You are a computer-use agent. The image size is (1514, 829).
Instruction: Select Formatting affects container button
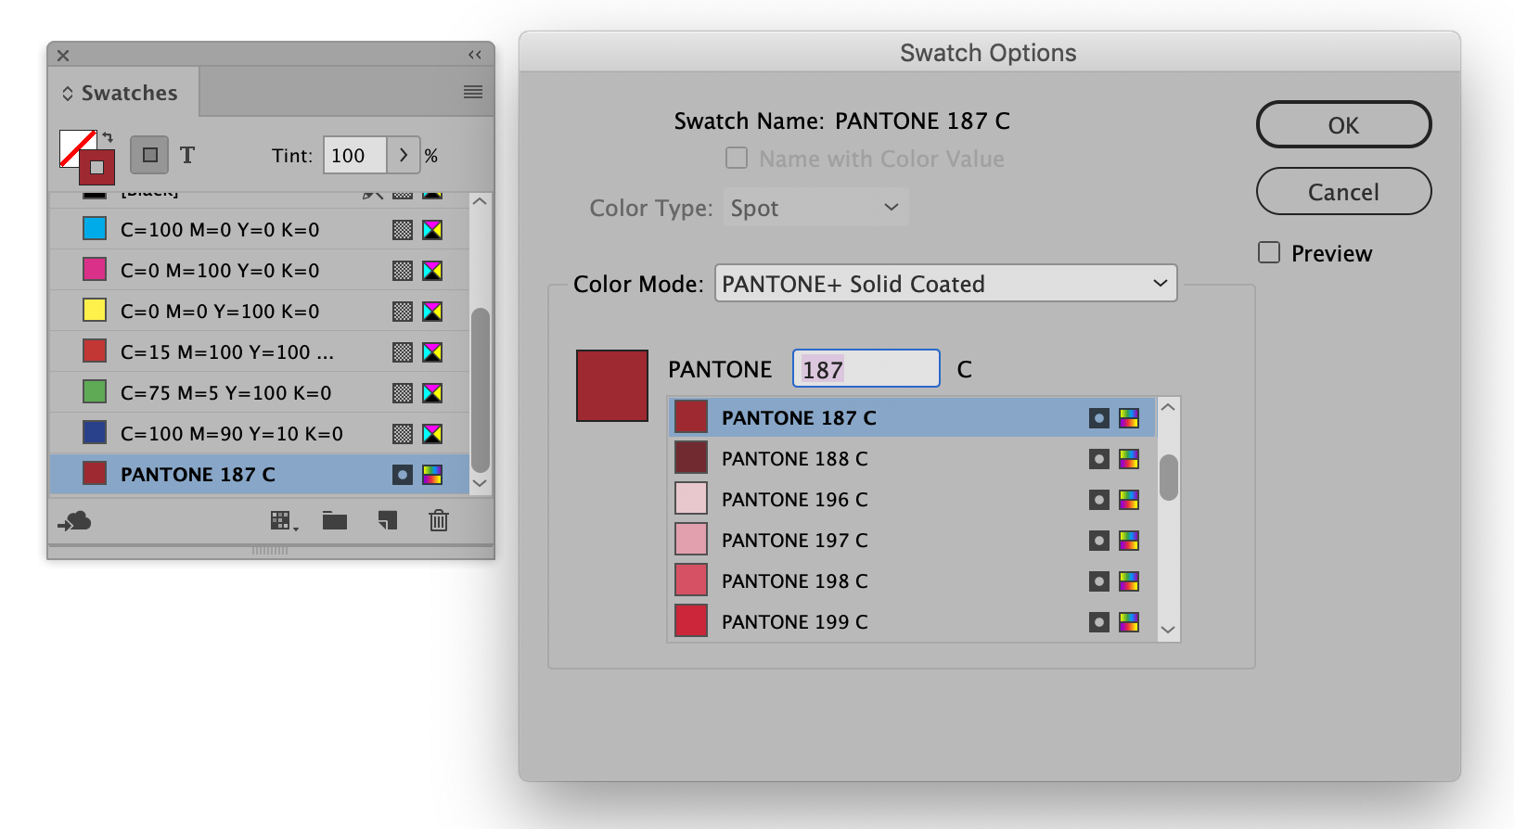(x=149, y=155)
